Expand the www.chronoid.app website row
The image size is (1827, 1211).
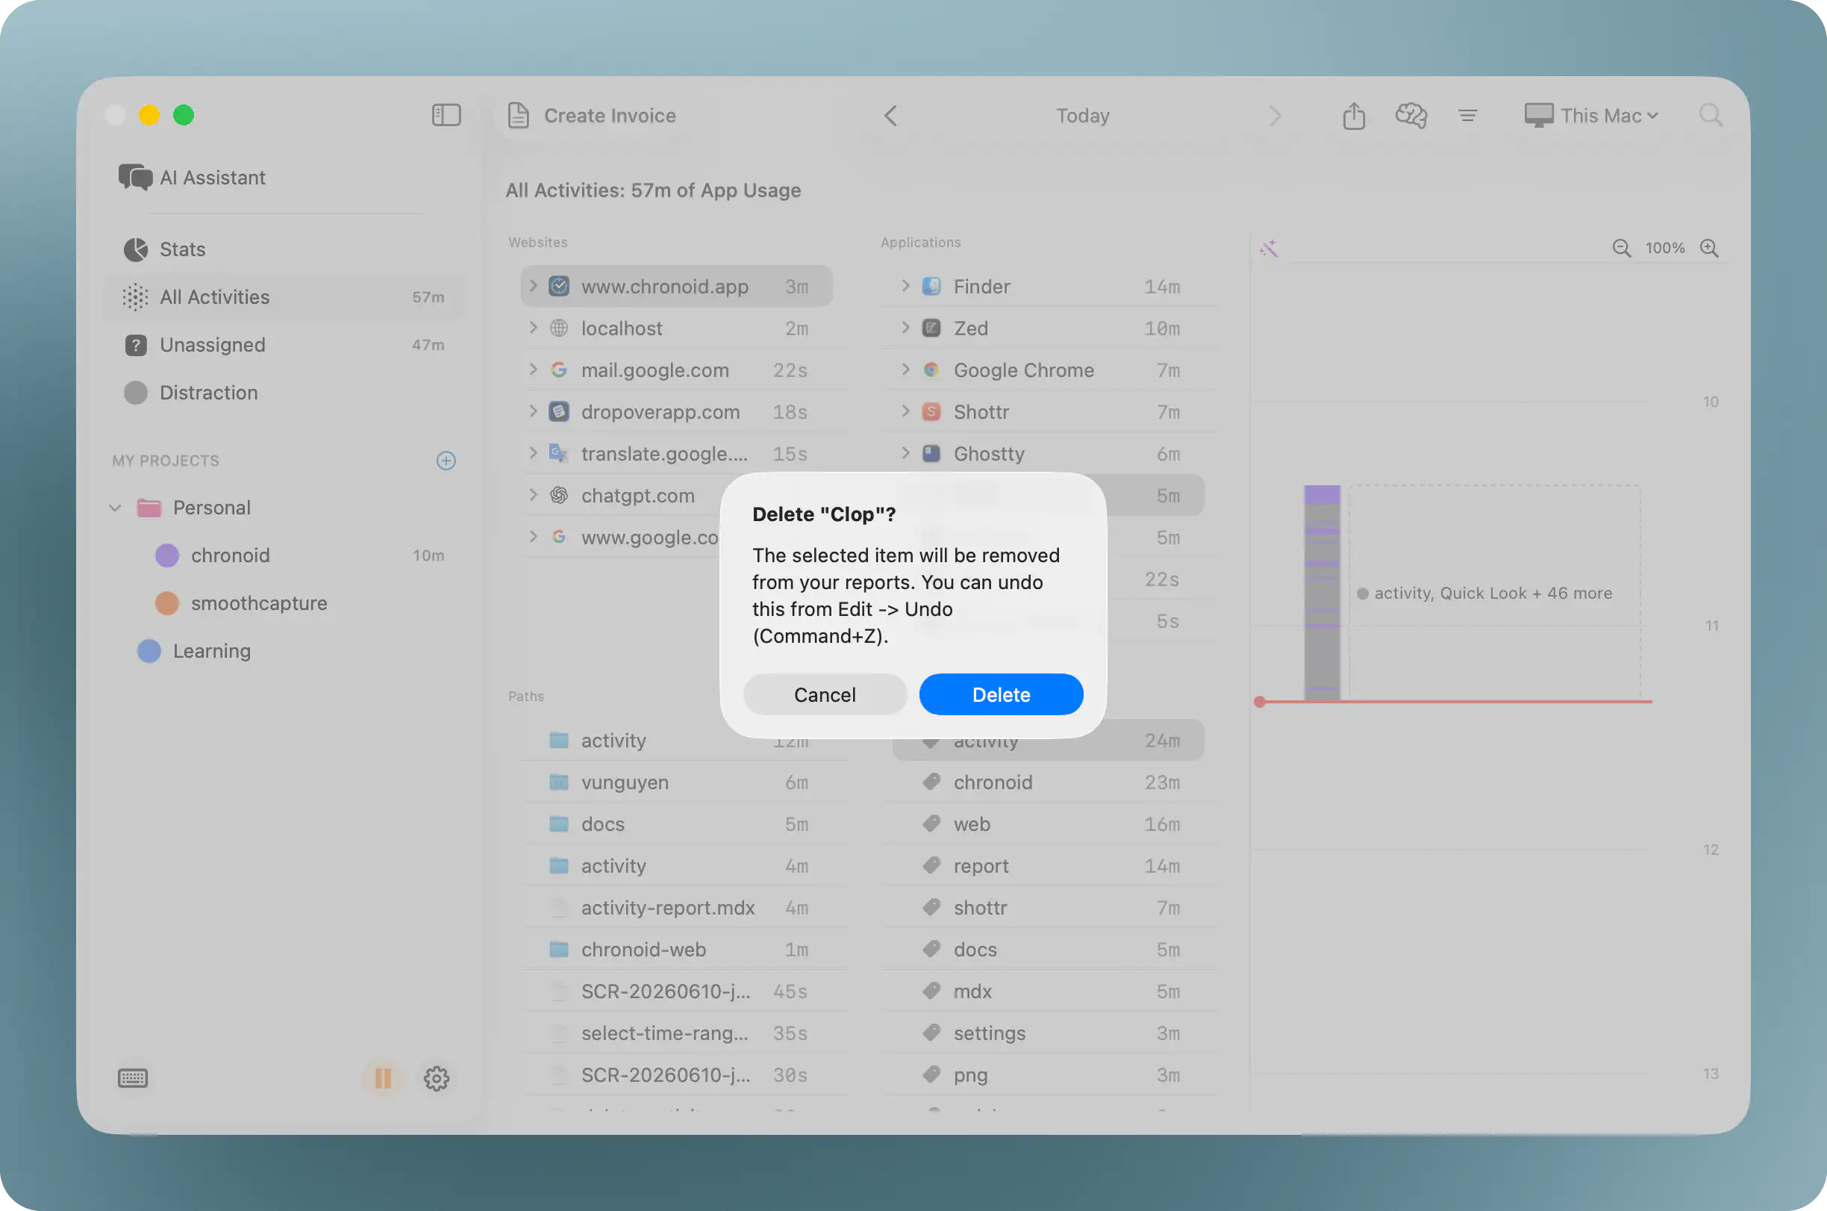click(533, 287)
